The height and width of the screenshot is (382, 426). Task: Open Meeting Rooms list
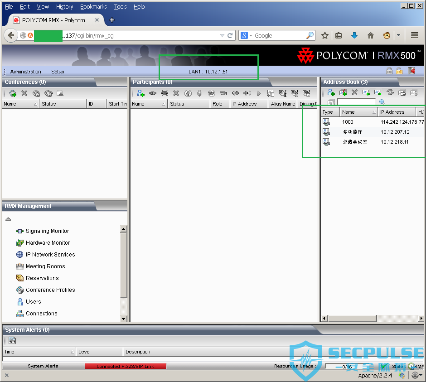click(45, 266)
